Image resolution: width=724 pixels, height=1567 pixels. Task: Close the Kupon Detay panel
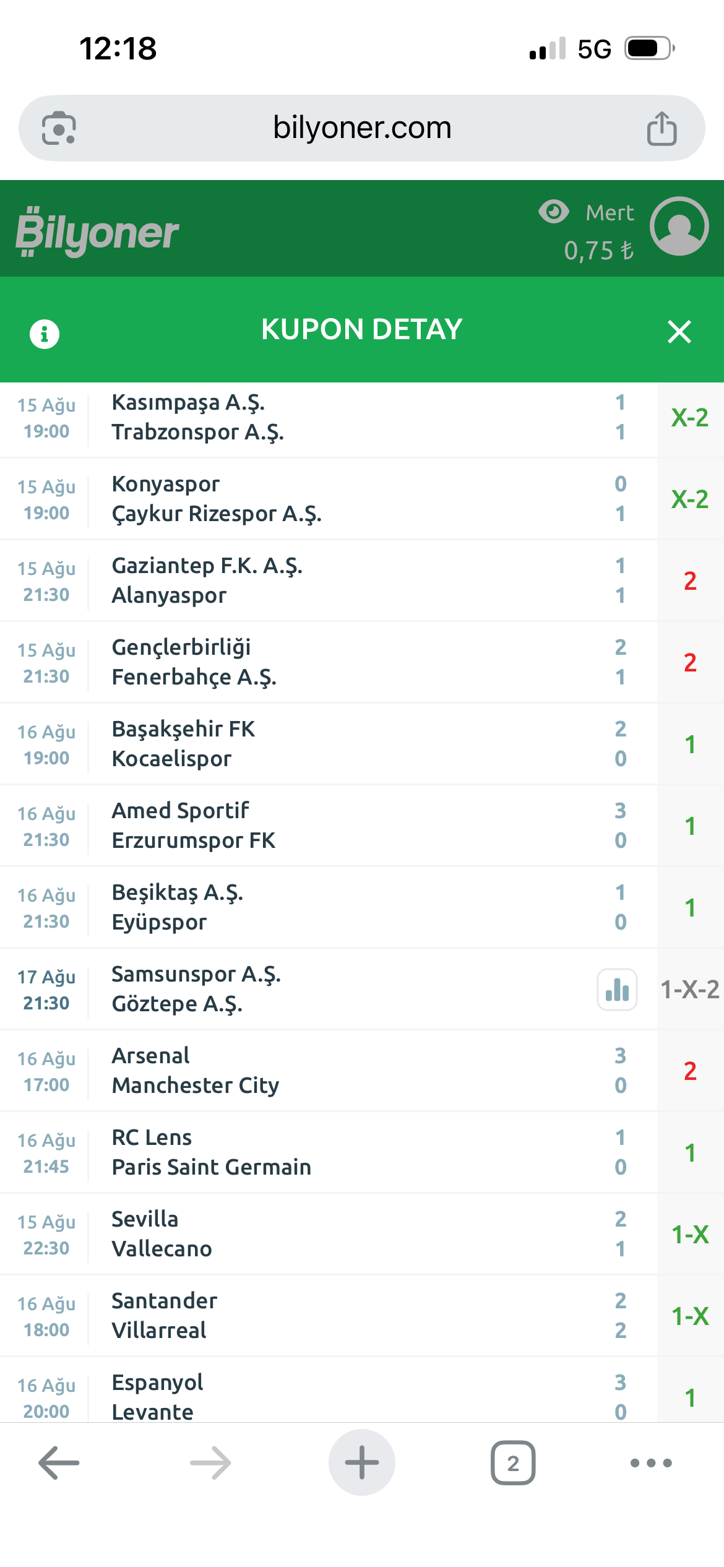tap(679, 332)
